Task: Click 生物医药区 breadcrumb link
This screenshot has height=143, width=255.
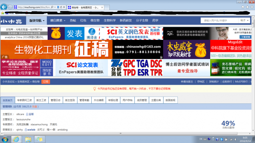Action: click(x=24, y=82)
